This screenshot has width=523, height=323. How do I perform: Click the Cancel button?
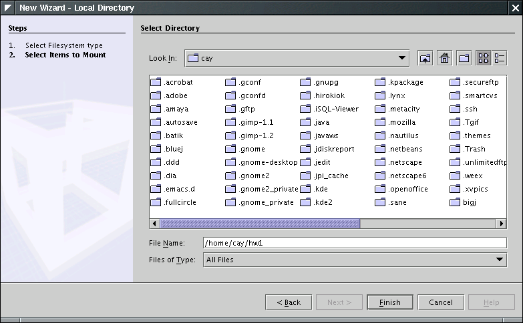[x=441, y=302]
